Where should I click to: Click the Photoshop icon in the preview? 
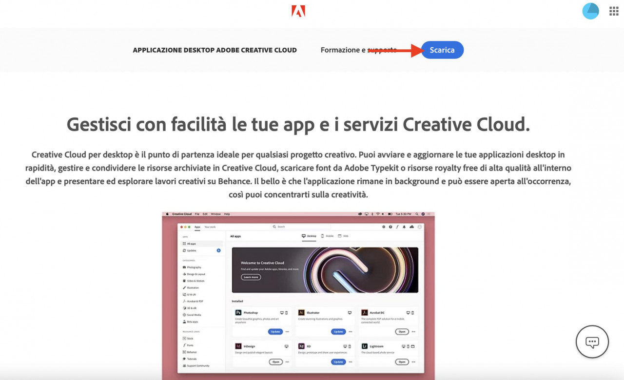(x=238, y=312)
